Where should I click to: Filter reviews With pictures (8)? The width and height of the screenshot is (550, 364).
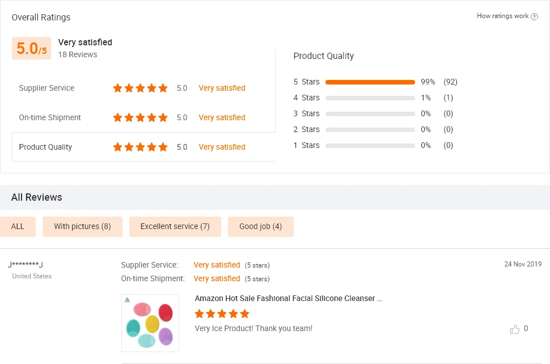point(82,227)
